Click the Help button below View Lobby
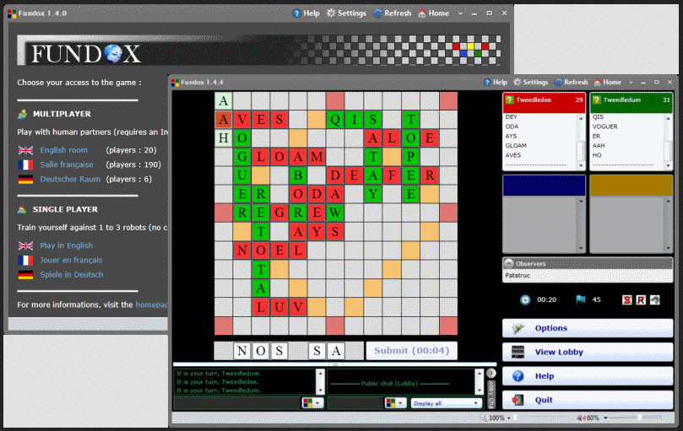This screenshot has width=683, height=431. [x=588, y=376]
